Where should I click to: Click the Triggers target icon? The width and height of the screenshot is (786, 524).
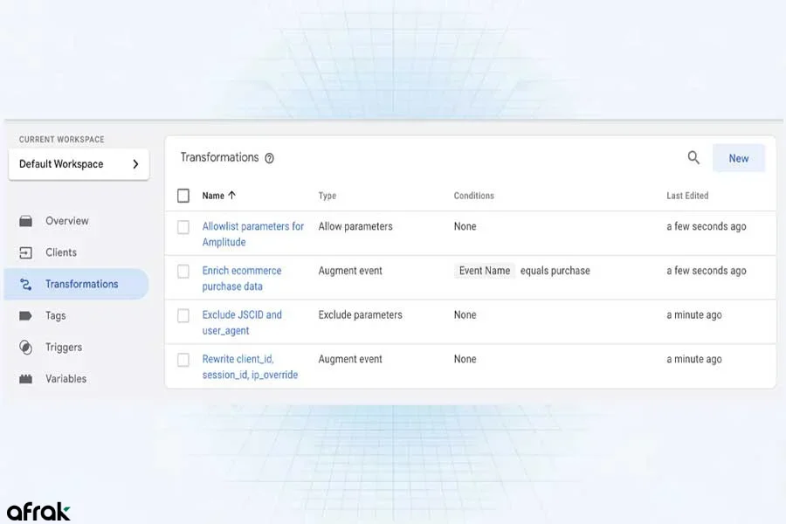pyautogui.click(x=26, y=347)
